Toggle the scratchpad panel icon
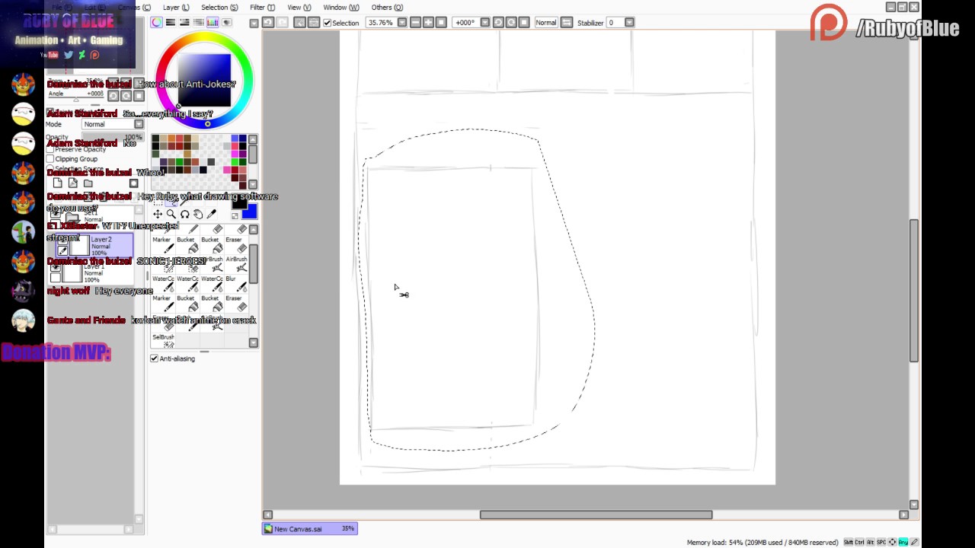The width and height of the screenshot is (975, 548). pos(226,23)
